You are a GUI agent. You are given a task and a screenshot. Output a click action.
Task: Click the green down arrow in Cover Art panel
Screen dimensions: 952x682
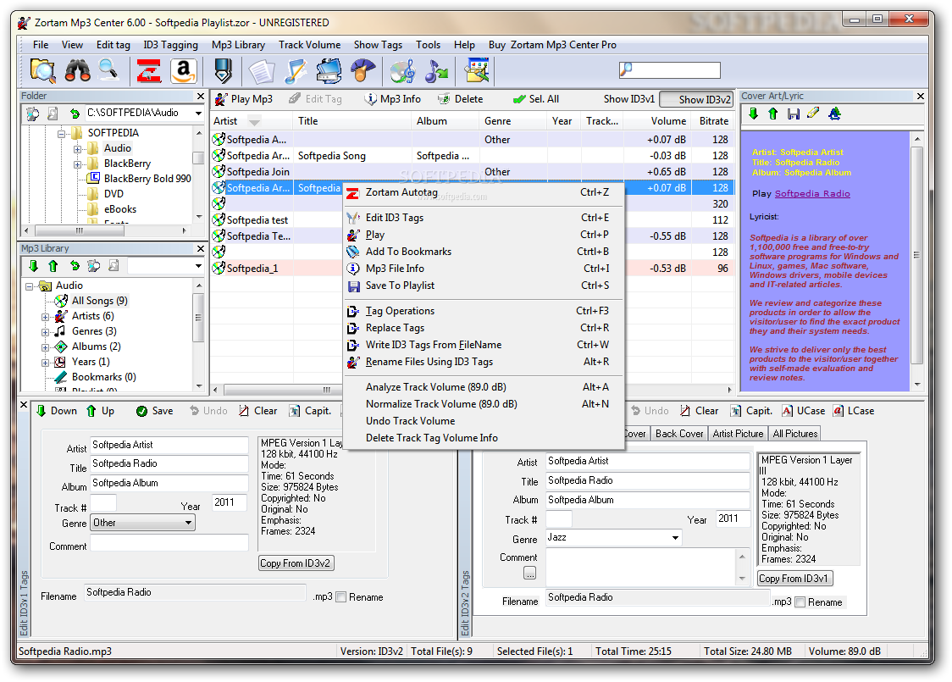coord(754,114)
